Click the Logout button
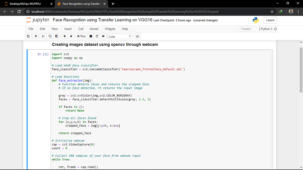The width and height of the screenshot is (303, 170). 270,20
